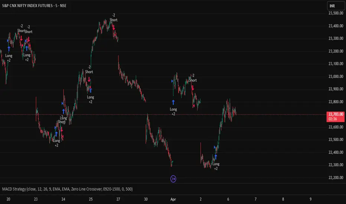Click date label 27 on time axis
The width and height of the screenshot is (346, 204).
tap(118, 199)
